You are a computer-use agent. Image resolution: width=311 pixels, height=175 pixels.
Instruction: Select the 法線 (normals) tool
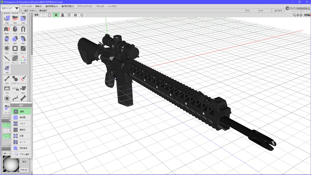[x=7, y=69]
